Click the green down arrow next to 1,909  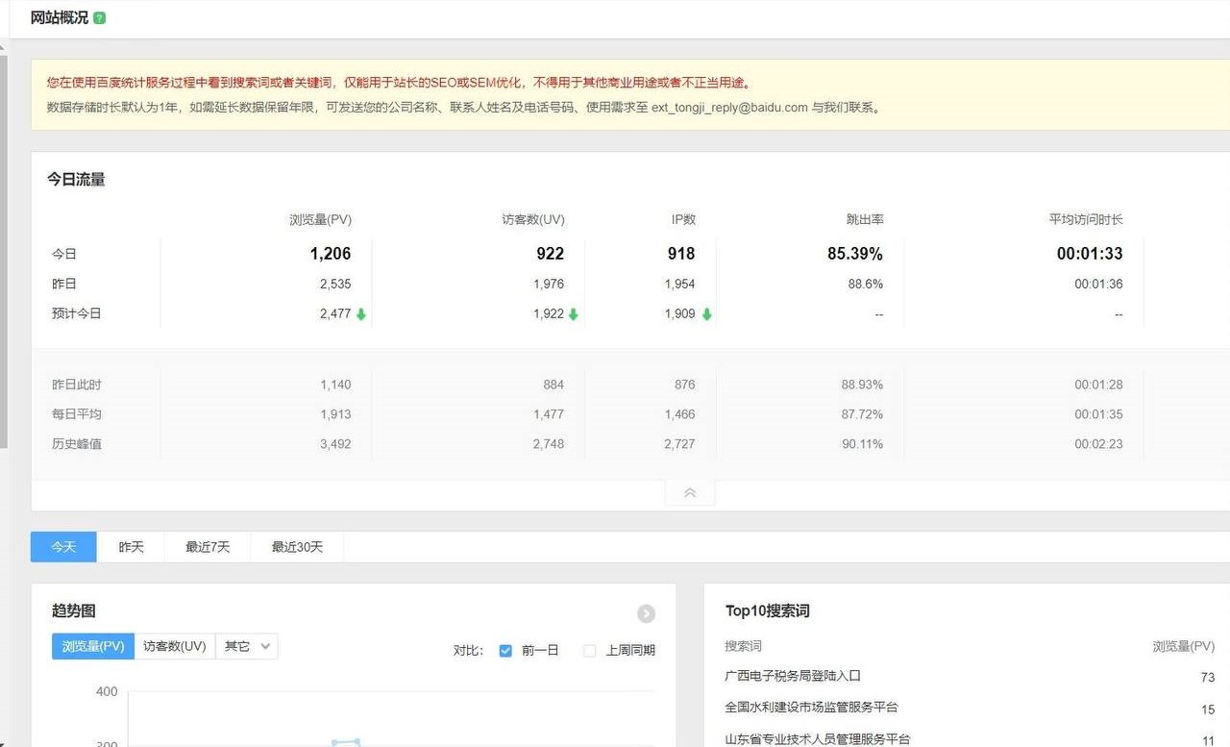point(706,314)
